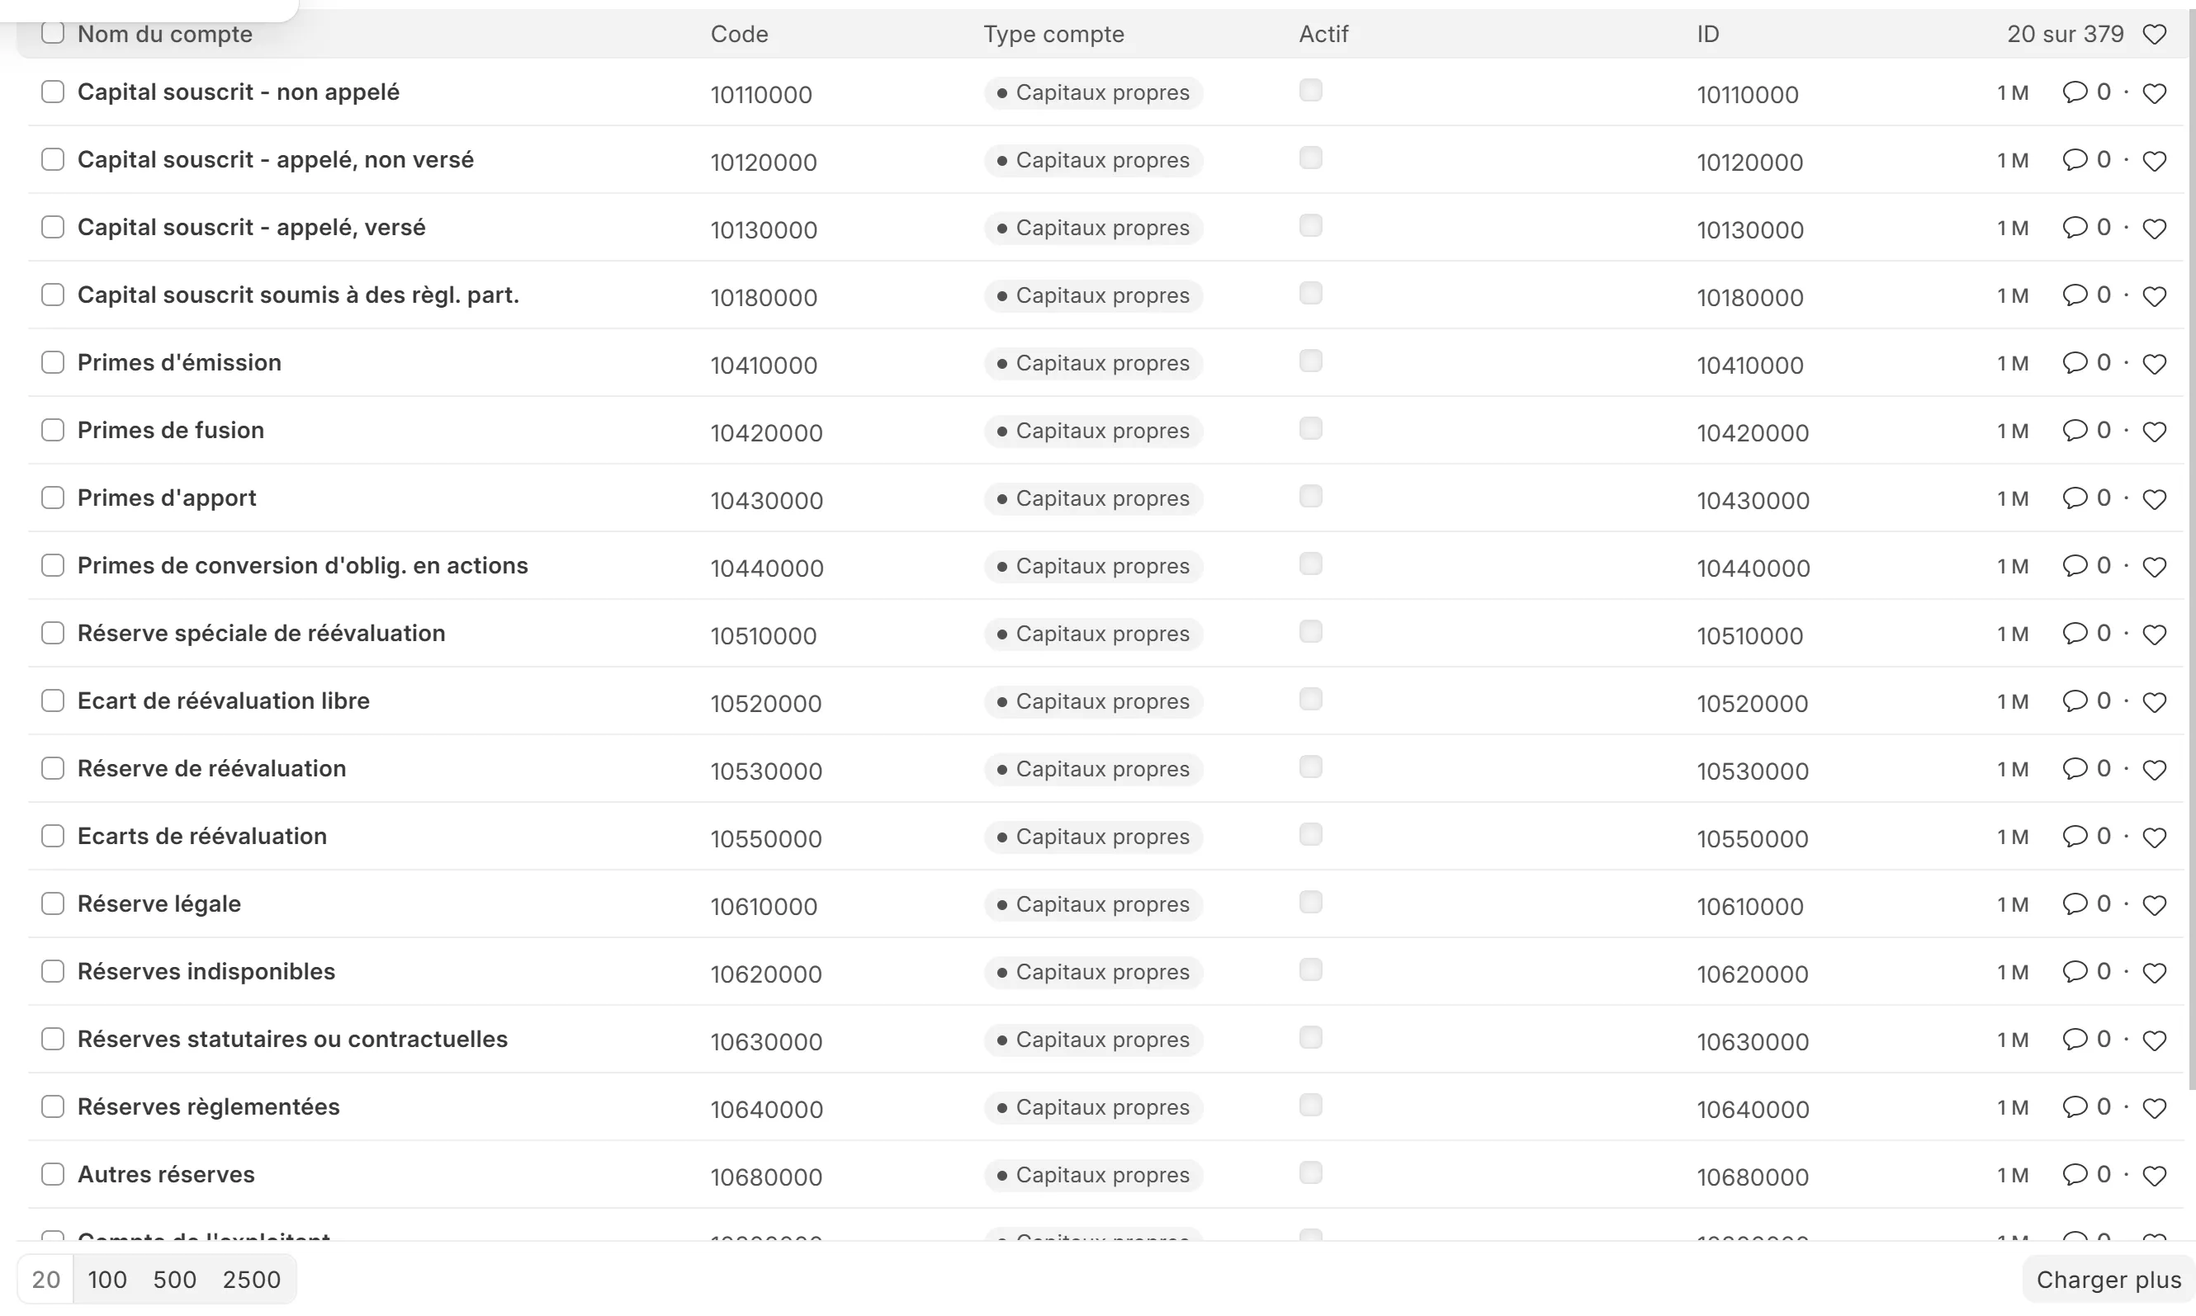Screen dimensions: 2196x1316
Task: Click the 20 sur 379 record count
Action: pos(2065,34)
